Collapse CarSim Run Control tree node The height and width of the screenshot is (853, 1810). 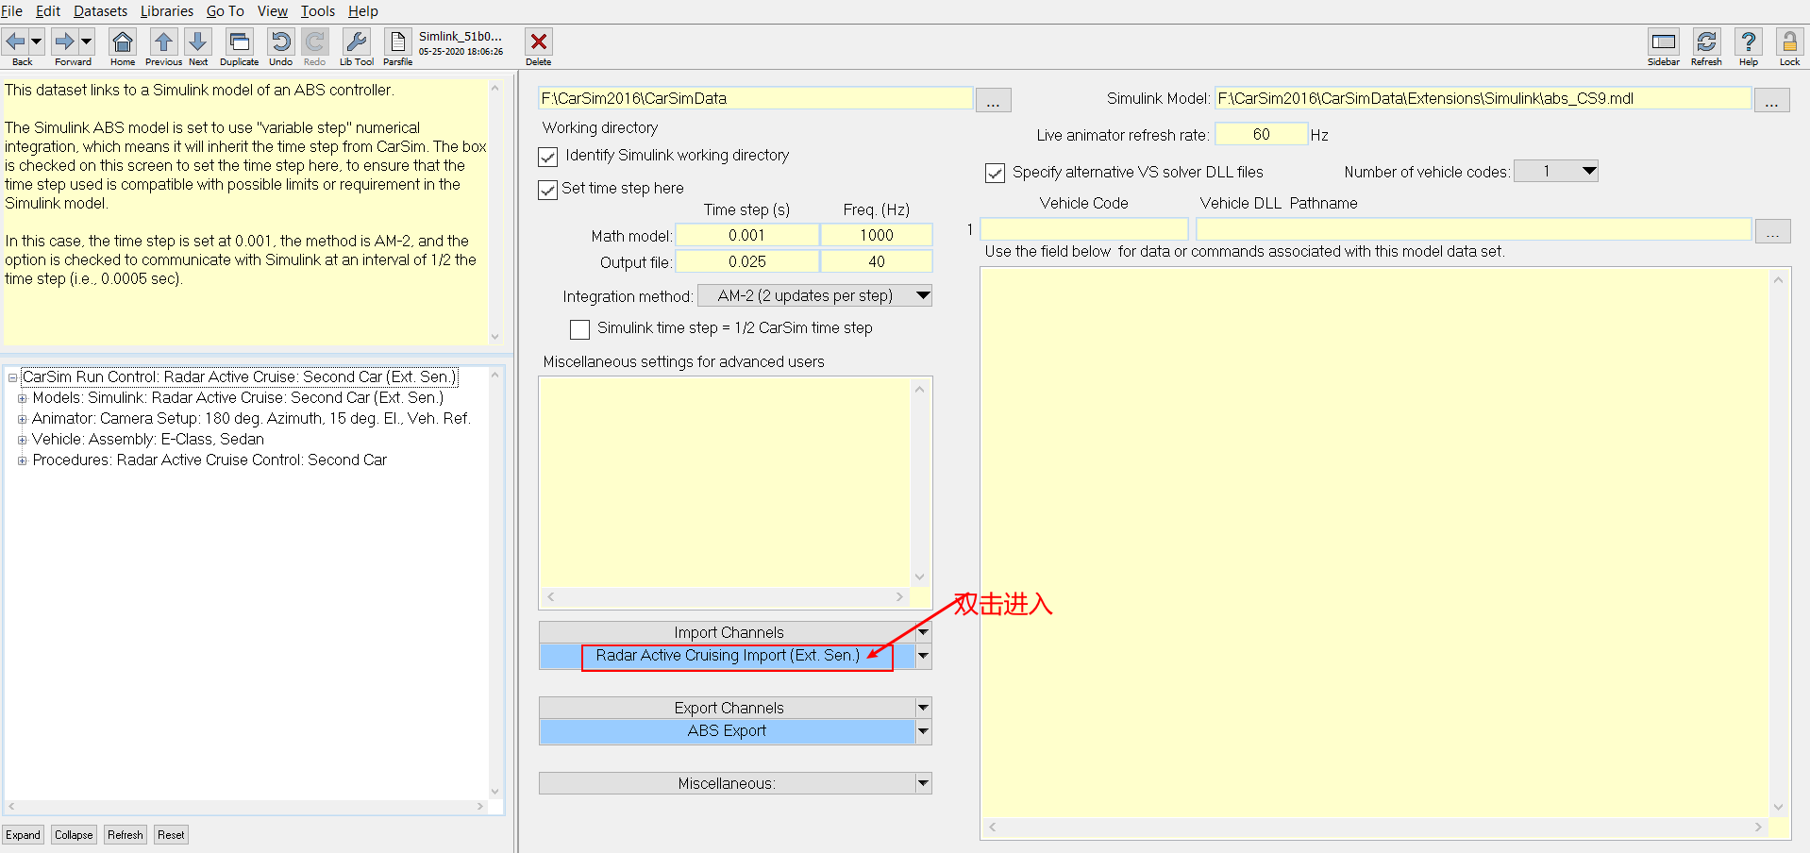click(12, 377)
